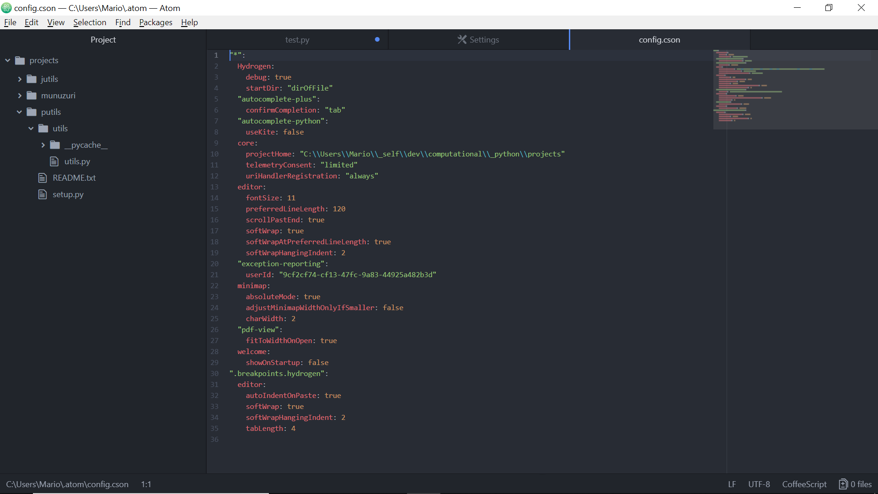The width and height of the screenshot is (878, 494).
Task: Click the wrench icon on the Settings tab
Action: 461,39
